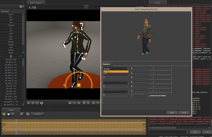Screen dimensions: 212x137
Task: Switch to the Graph Editor timeline mode
Action: (13, 114)
